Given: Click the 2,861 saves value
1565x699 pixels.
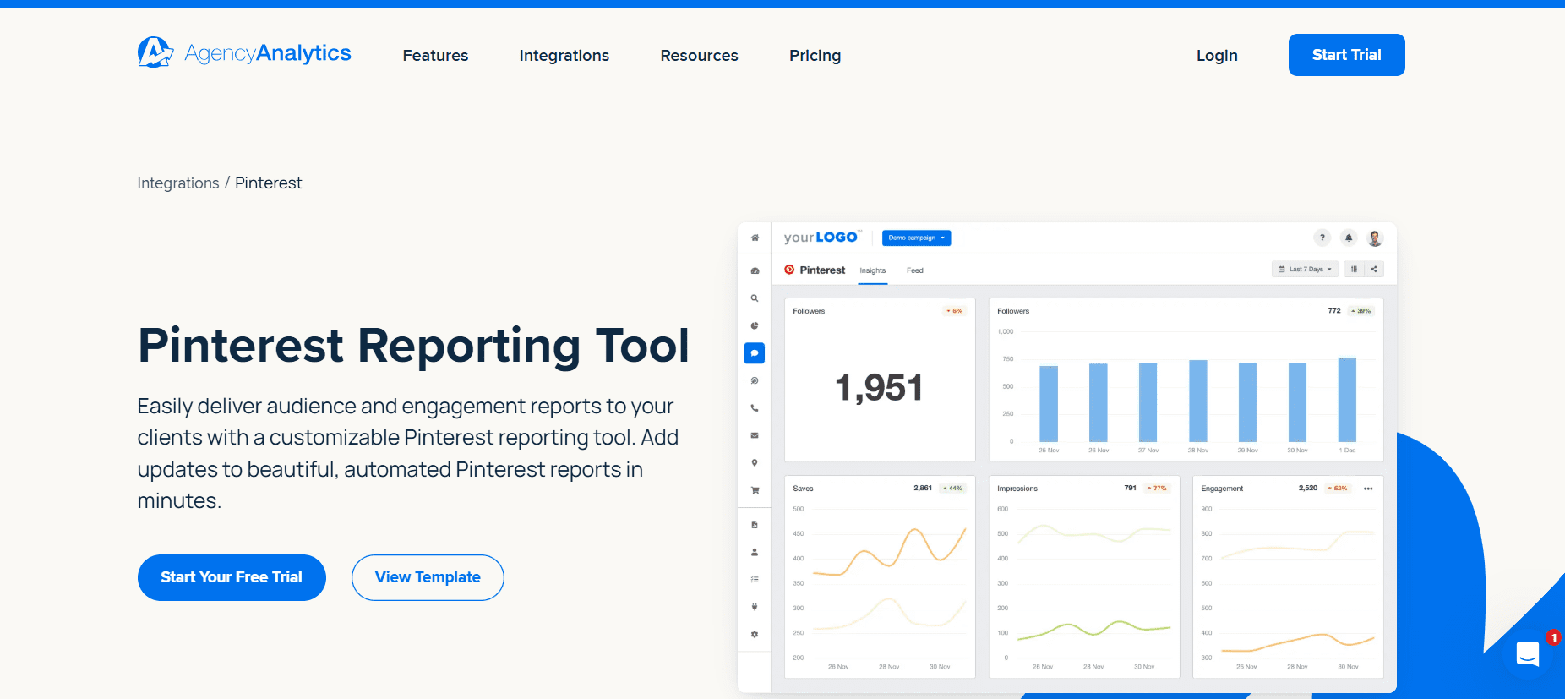Looking at the screenshot, I should pos(923,488).
